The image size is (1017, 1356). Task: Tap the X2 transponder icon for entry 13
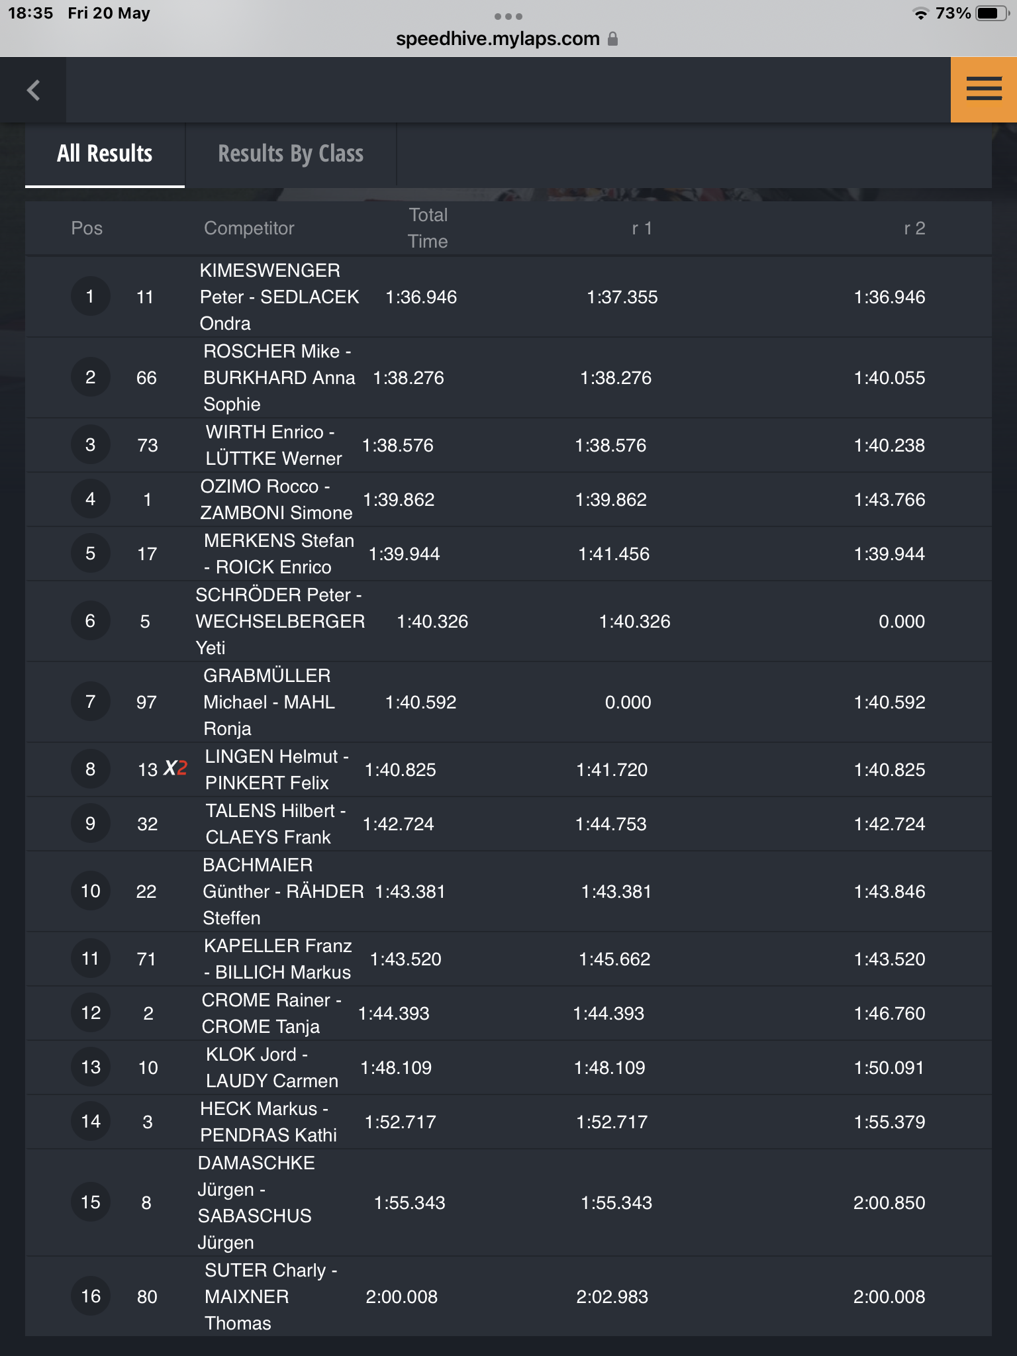tap(175, 769)
